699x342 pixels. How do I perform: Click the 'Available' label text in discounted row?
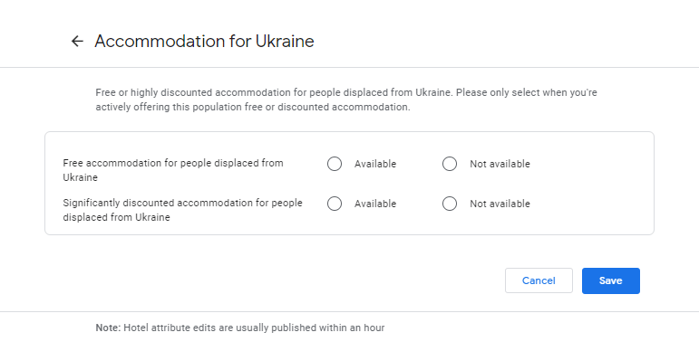point(375,204)
